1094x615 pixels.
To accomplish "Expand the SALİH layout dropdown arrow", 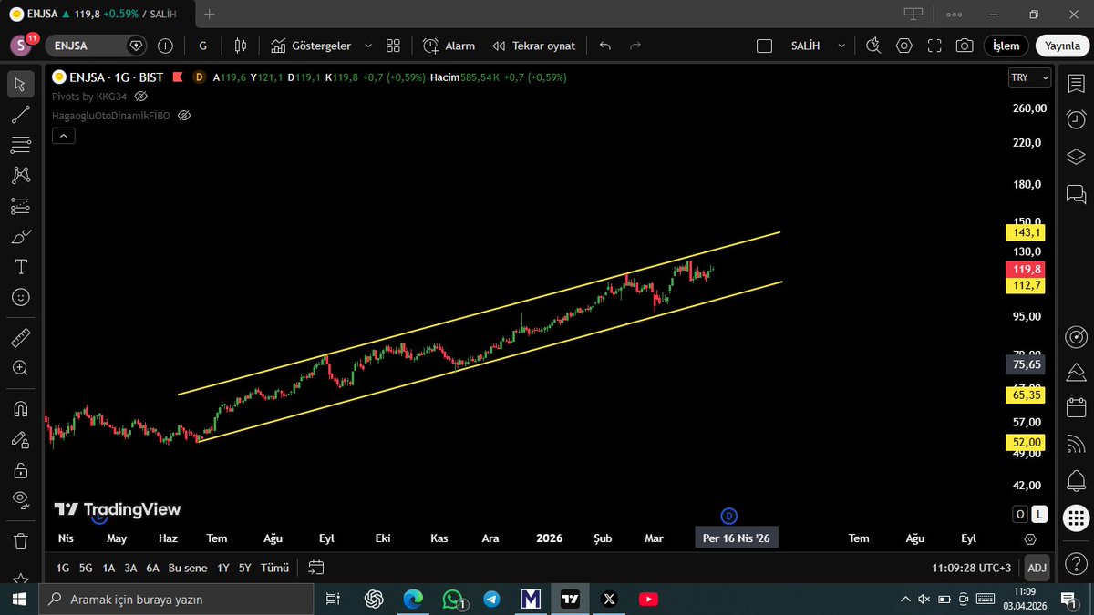I will pos(841,46).
